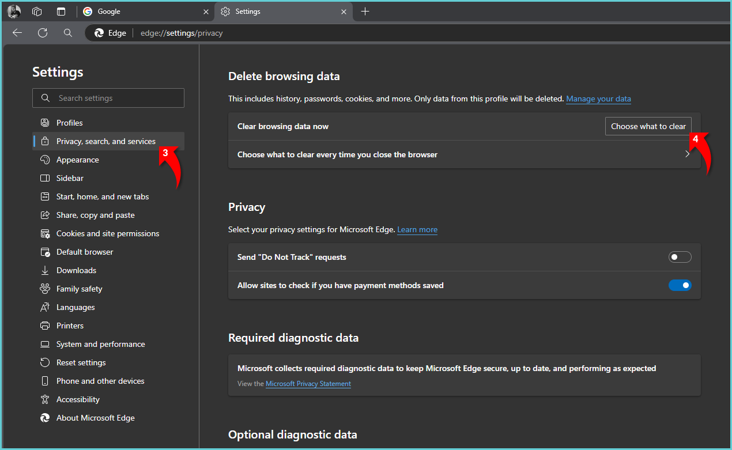Screen dimensions: 732x450
Task: Open Accessibility settings
Action: click(108, 399)
